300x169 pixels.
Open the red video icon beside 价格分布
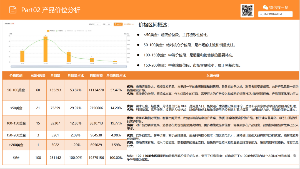(13, 24)
